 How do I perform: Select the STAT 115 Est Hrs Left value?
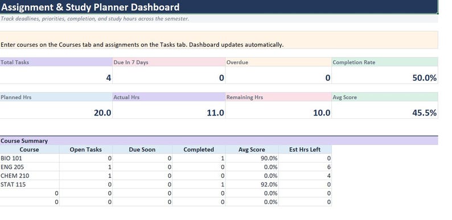point(305,184)
